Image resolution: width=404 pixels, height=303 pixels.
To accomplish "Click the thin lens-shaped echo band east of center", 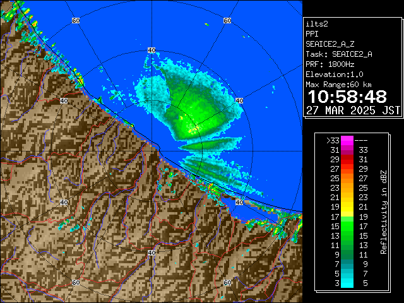I will click(210, 144).
